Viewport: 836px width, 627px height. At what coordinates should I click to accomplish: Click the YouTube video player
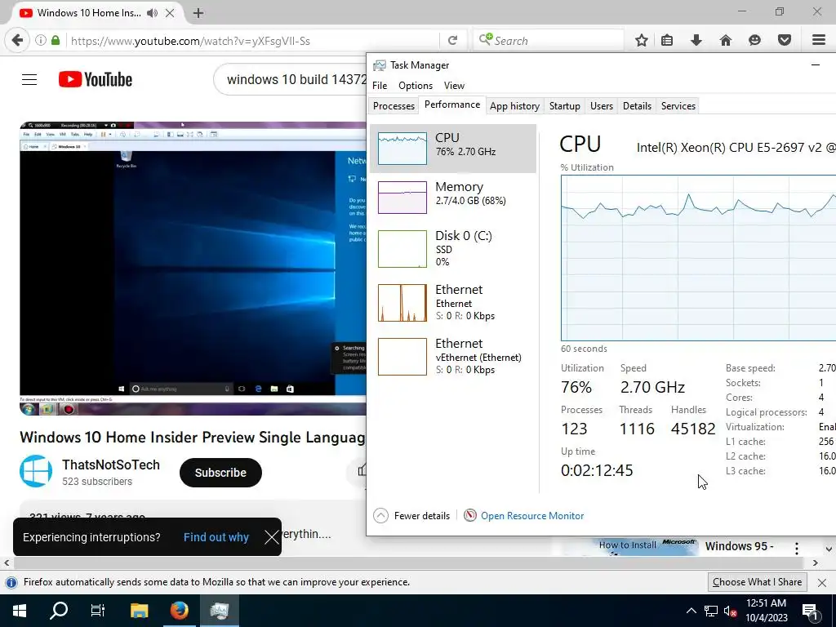193,269
